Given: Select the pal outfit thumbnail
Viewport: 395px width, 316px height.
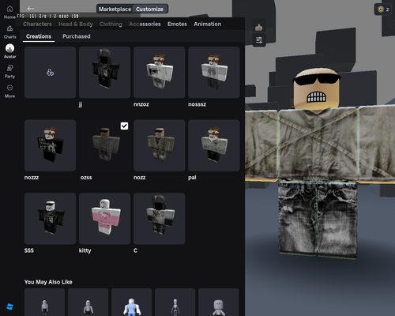Looking at the screenshot, I should [214, 145].
